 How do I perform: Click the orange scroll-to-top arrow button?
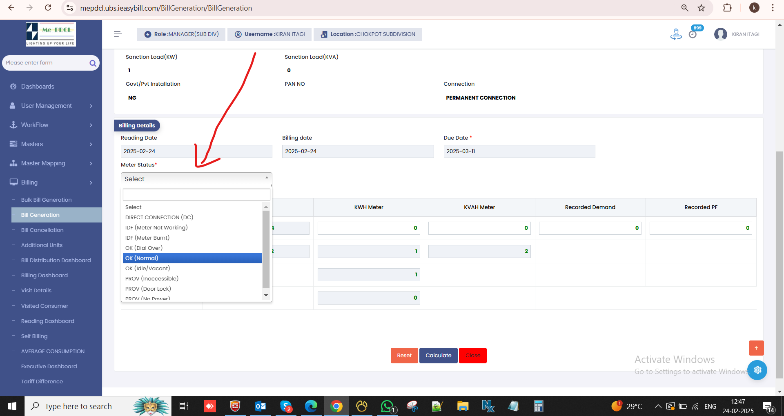(x=756, y=348)
